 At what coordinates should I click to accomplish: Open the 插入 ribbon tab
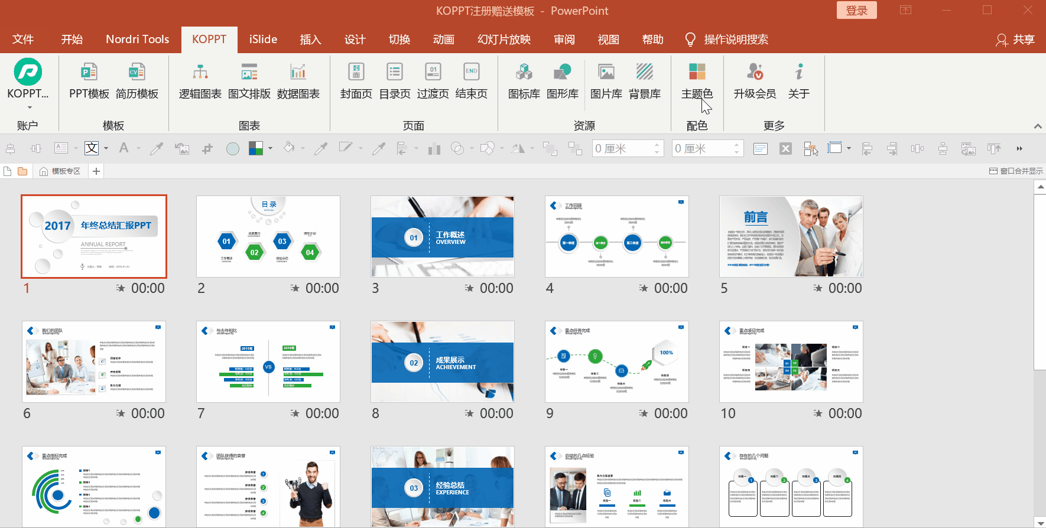pyautogui.click(x=310, y=40)
